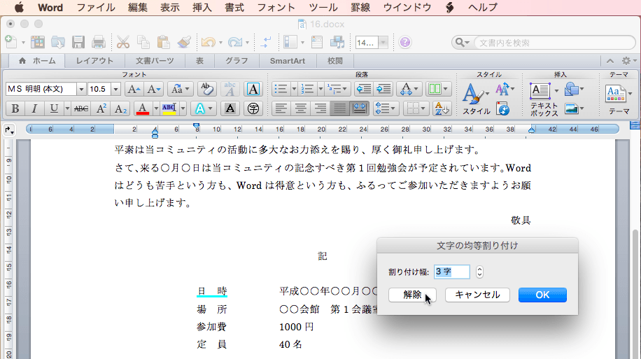This screenshot has height=359, width=641.
Task: Click the redo arrow icon
Action: 235,42
